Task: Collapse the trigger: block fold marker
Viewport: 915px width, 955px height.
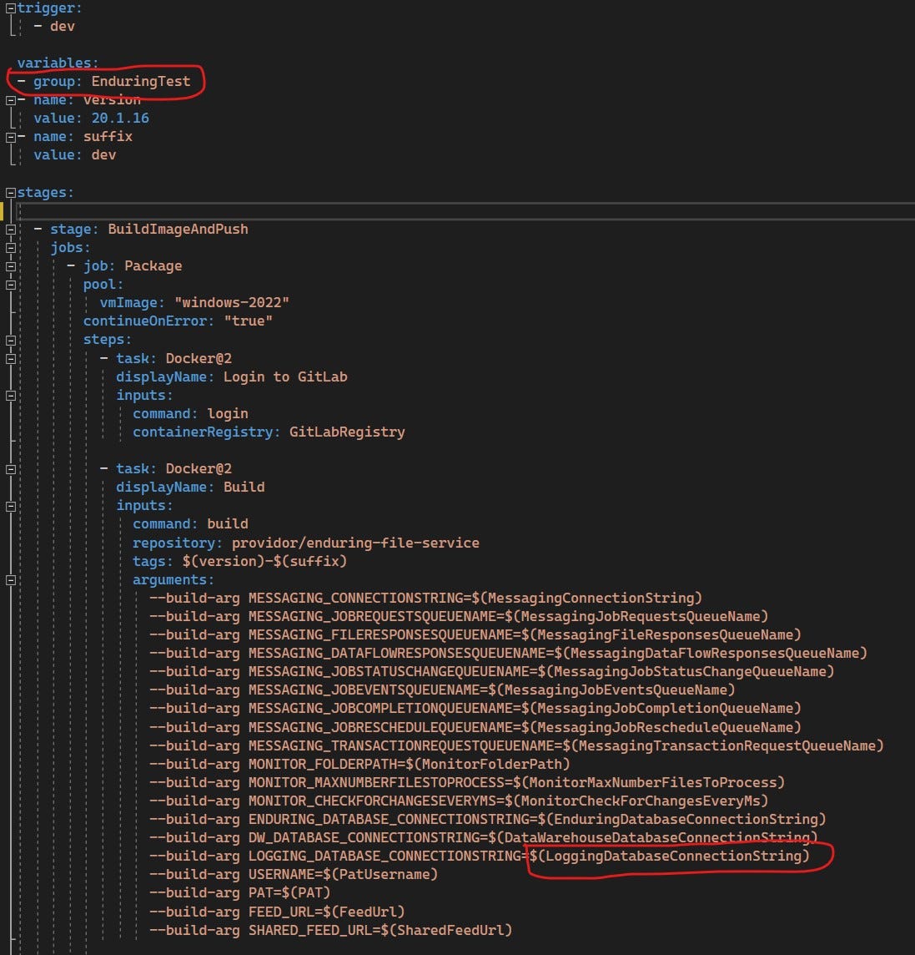Action: (x=10, y=8)
